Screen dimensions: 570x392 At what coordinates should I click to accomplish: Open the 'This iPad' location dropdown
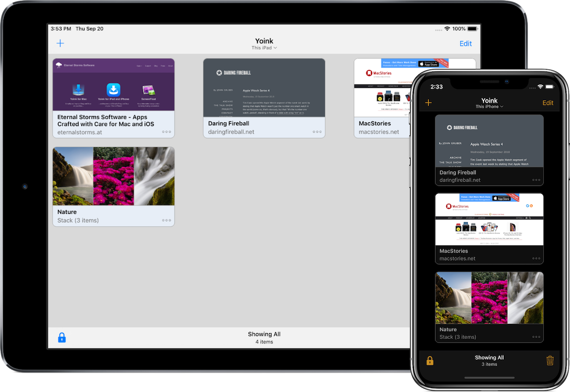click(x=264, y=48)
